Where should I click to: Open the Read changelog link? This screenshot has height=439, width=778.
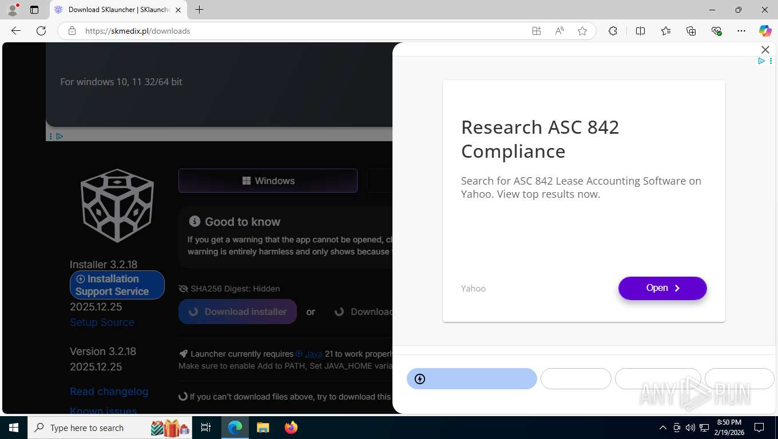(109, 392)
